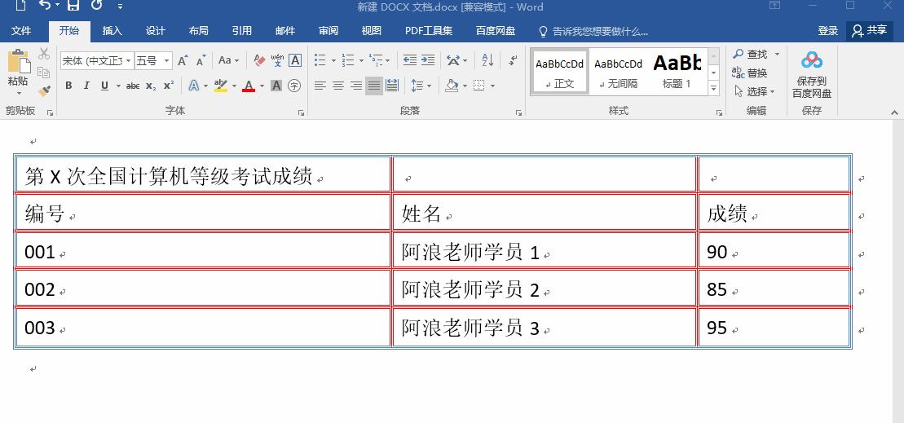Image resolution: width=904 pixels, height=423 pixels.
Task: Apply character border icon
Action: (295, 60)
